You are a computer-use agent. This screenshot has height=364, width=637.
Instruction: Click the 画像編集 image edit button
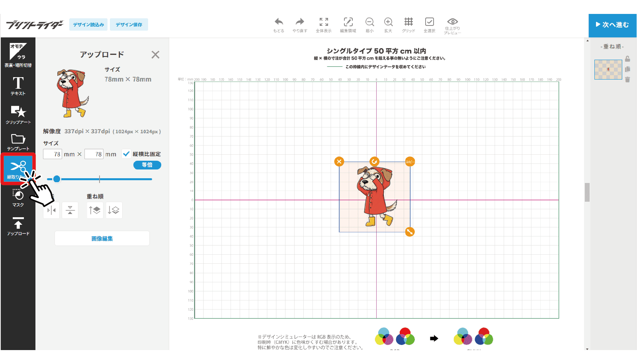[x=102, y=239]
